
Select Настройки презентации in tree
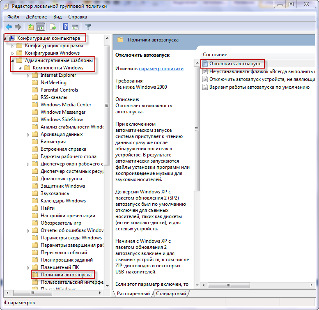[x=68, y=216]
